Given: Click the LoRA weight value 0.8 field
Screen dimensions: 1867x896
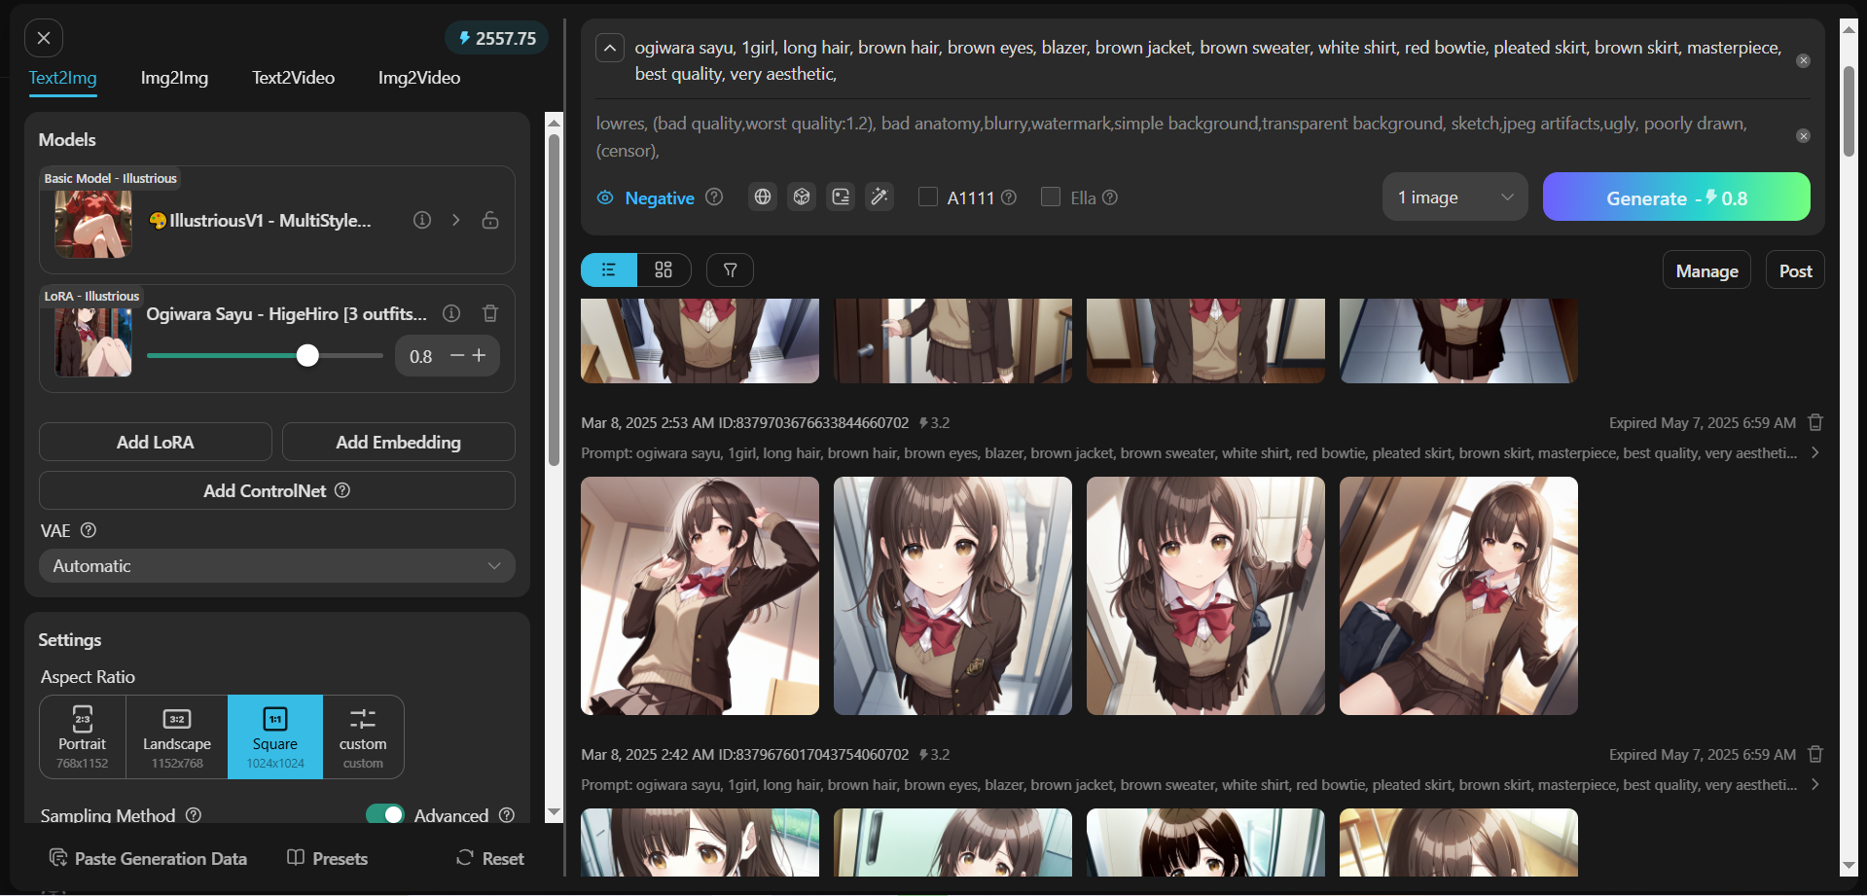Looking at the screenshot, I should 421,357.
